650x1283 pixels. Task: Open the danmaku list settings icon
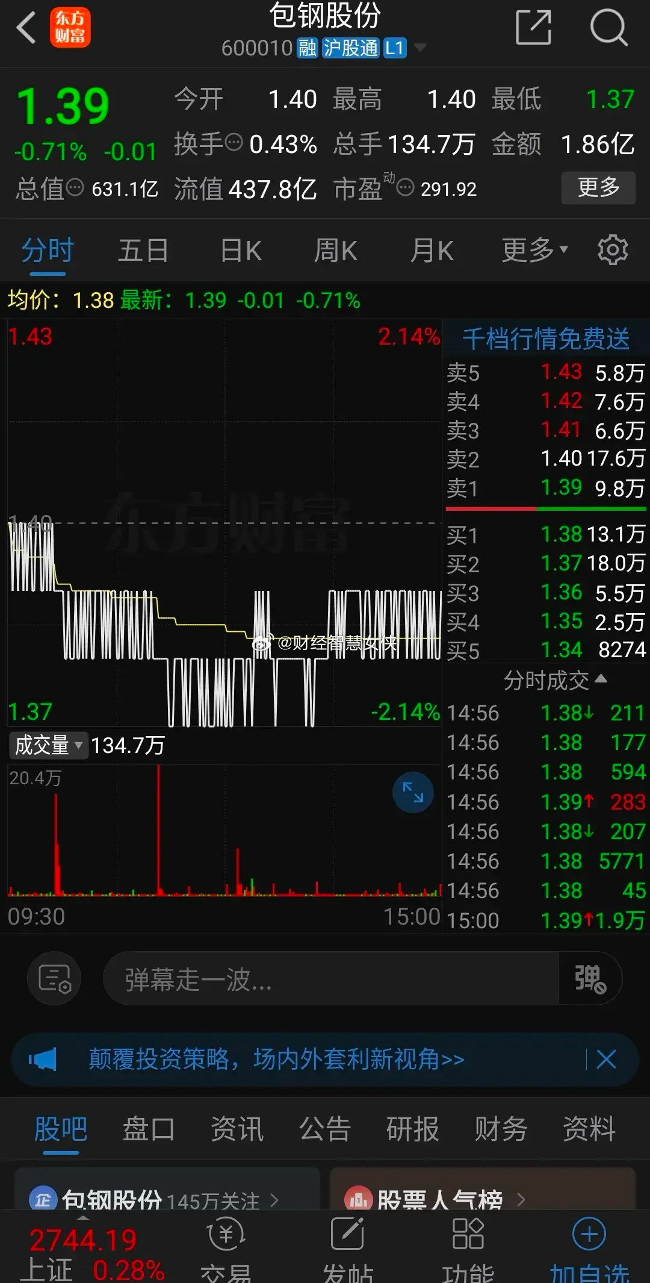[55, 979]
